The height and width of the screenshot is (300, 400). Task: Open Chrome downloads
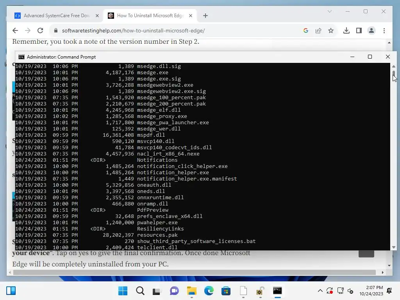tap(346, 30)
